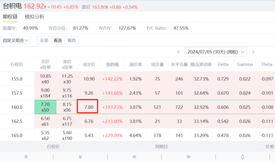Click stock price 162.92

point(34,6)
